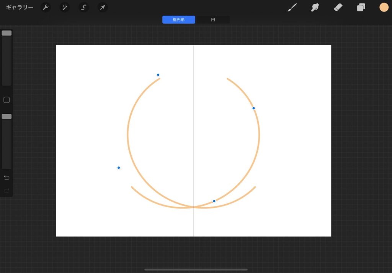Select the 楕円形 shape option

(178, 19)
